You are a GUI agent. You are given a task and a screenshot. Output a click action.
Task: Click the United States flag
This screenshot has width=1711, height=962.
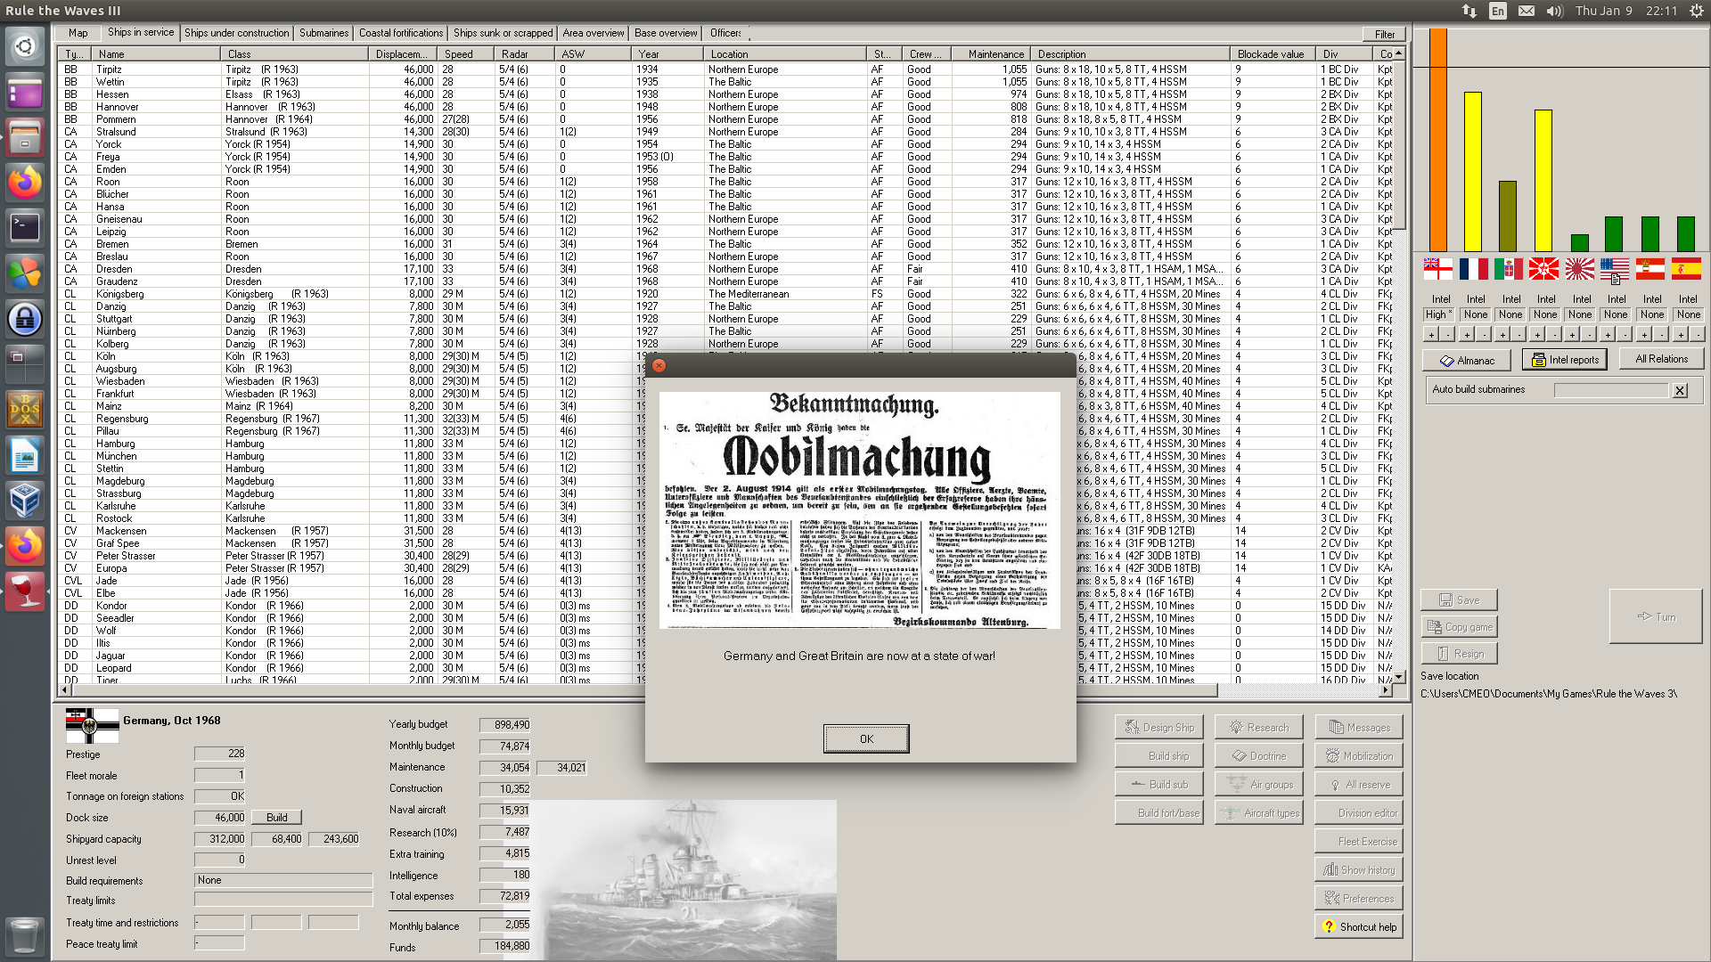1615,268
